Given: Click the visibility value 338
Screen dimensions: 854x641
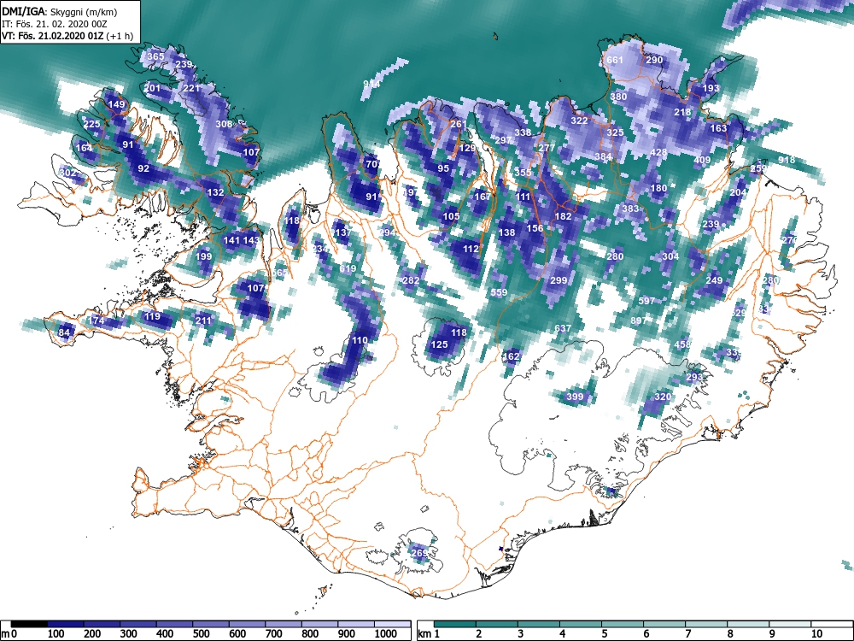Looking at the screenshot, I should coord(523,133).
